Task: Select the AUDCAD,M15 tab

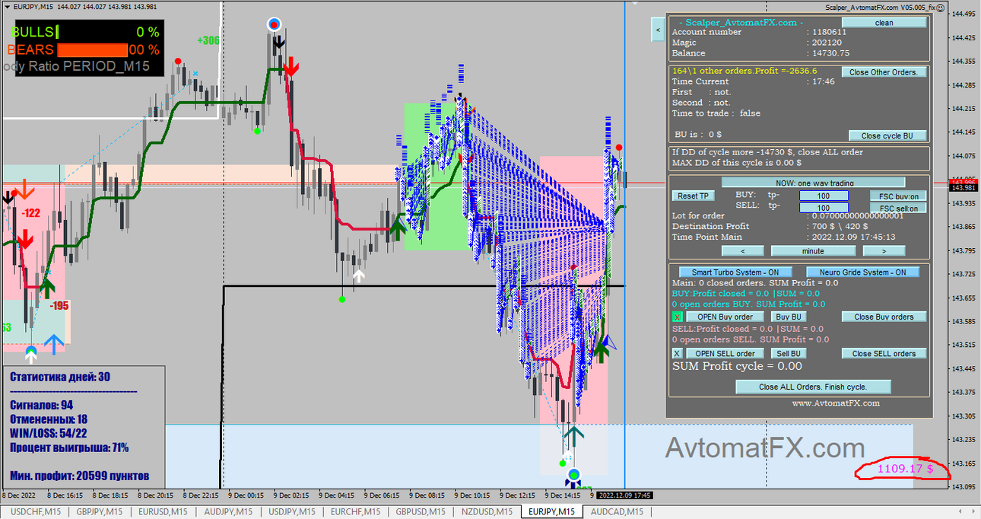Action: click(617, 512)
